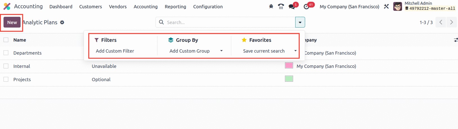This screenshot has height=129, width=458.
Task: Click the New button
Action: (x=12, y=22)
